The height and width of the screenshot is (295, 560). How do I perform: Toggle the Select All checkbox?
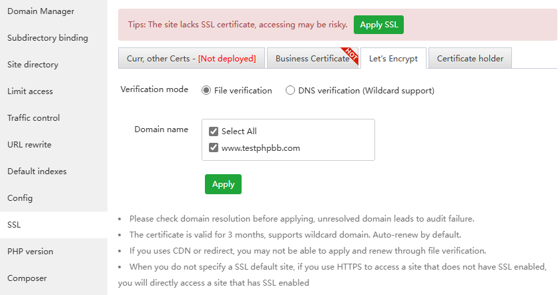pyautogui.click(x=214, y=131)
